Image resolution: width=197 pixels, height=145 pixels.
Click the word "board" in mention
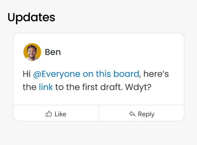click(x=126, y=74)
